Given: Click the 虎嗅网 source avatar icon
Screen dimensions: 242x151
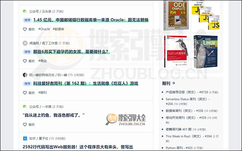Looking at the screenshot, I should tap(25, 43).
